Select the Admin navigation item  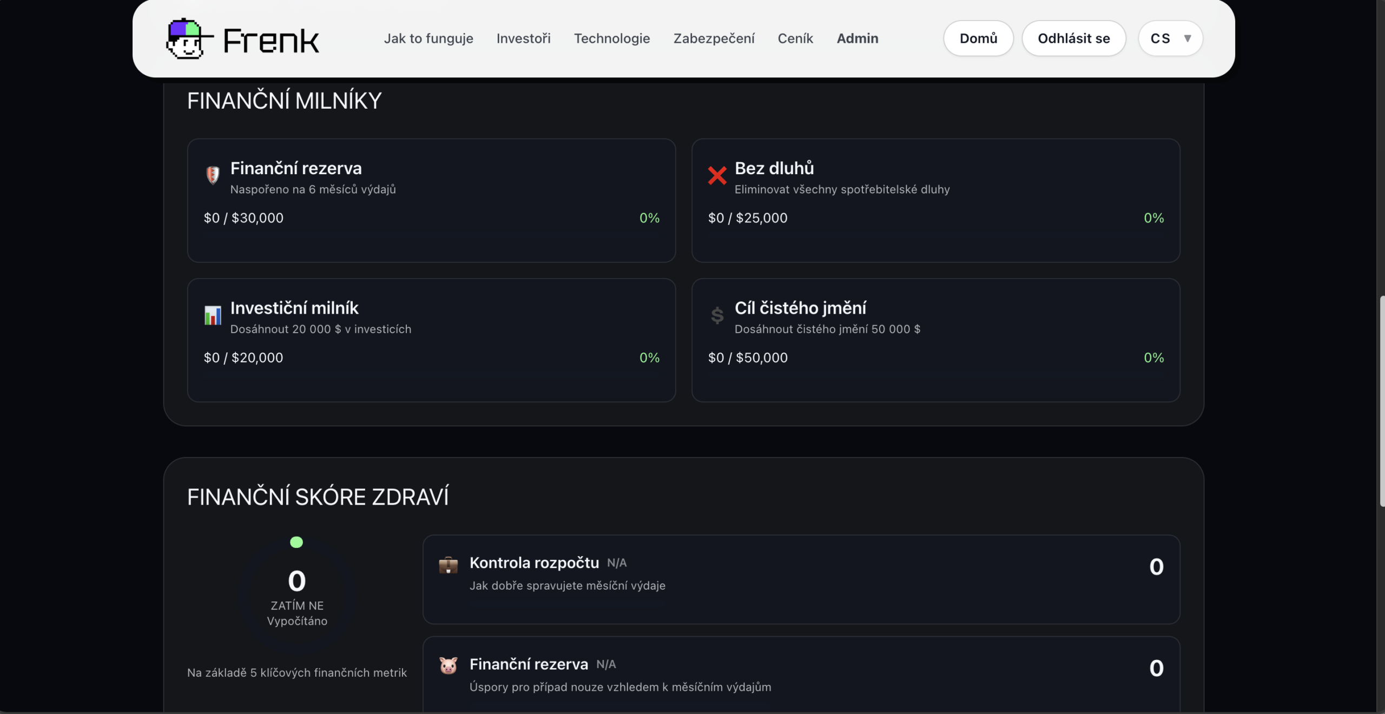point(858,38)
